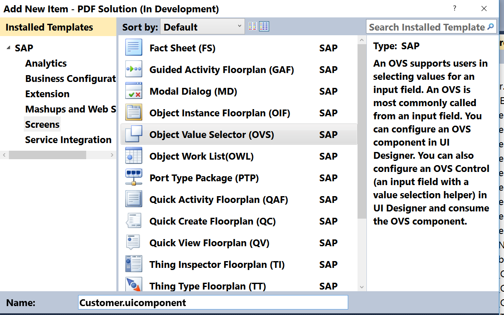Viewport: 504px width, 315px height.
Task: Open the help question mark button
Action: 454,8
